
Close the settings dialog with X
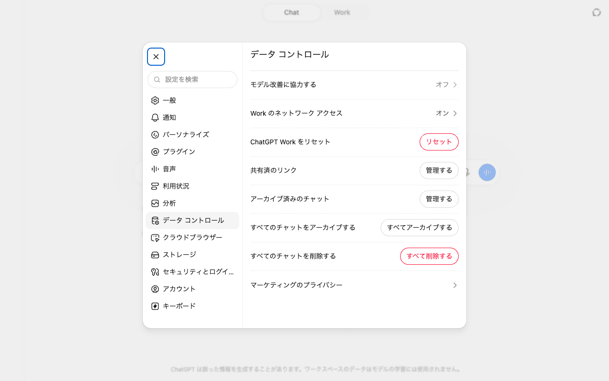click(x=156, y=57)
